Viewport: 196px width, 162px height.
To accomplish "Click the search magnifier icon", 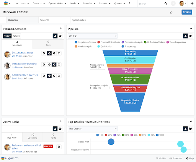I will (166, 3).
